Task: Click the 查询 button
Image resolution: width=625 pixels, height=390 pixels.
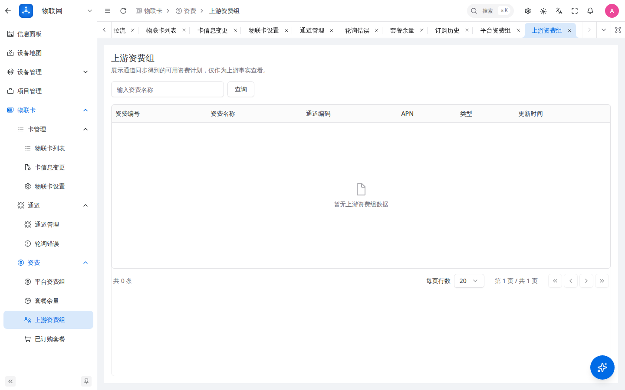Action: 241,89
